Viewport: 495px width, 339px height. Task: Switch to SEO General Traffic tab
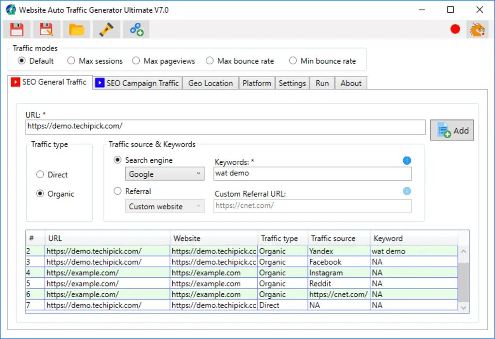(50, 82)
